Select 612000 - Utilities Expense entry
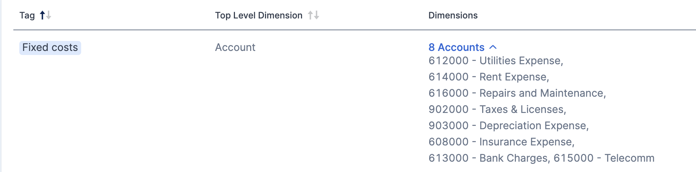This screenshot has width=696, height=172. click(496, 61)
